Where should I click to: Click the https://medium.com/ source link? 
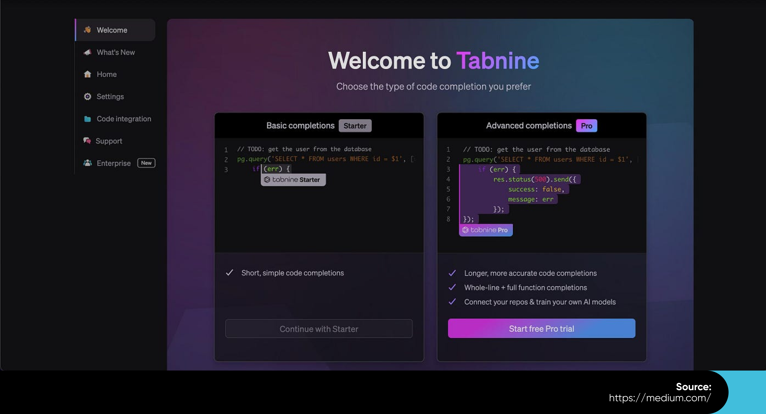(x=660, y=398)
